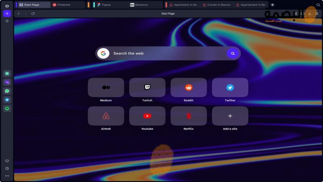Switch to the Pinterest tab

(68, 5)
